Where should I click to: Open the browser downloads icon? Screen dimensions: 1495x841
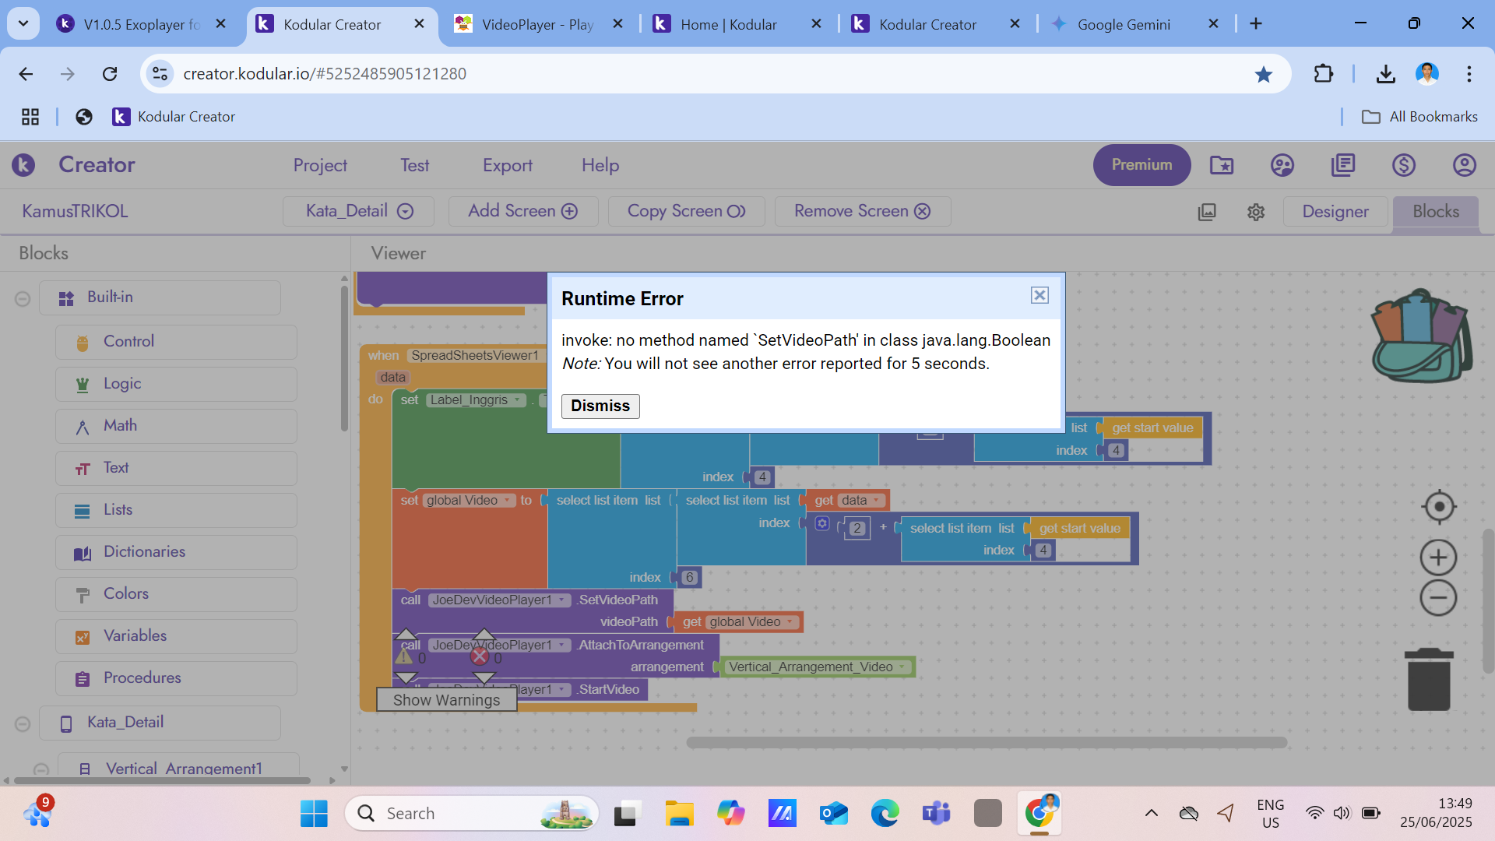click(x=1385, y=74)
